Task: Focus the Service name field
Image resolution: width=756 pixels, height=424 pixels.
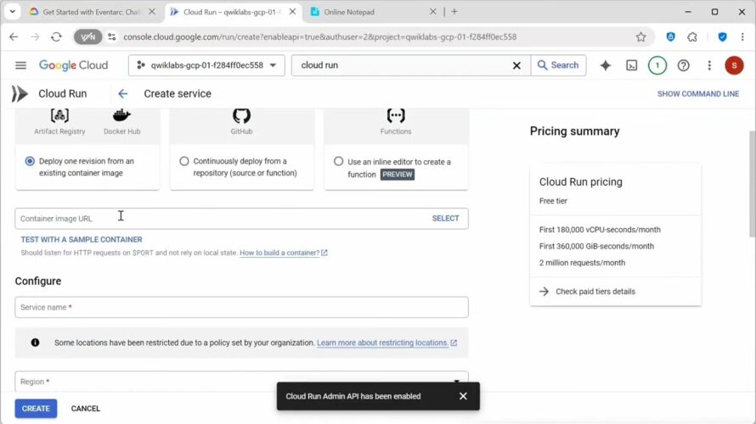Action: point(241,307)
